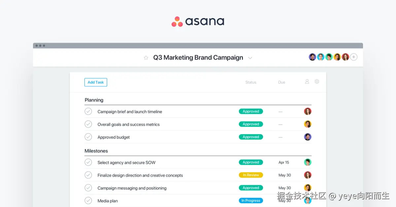Image resolution: width=396 pixels, height=207 pixels.
Task: Mark Campaign brief and launch timeline complete
Action: [88, 111]
